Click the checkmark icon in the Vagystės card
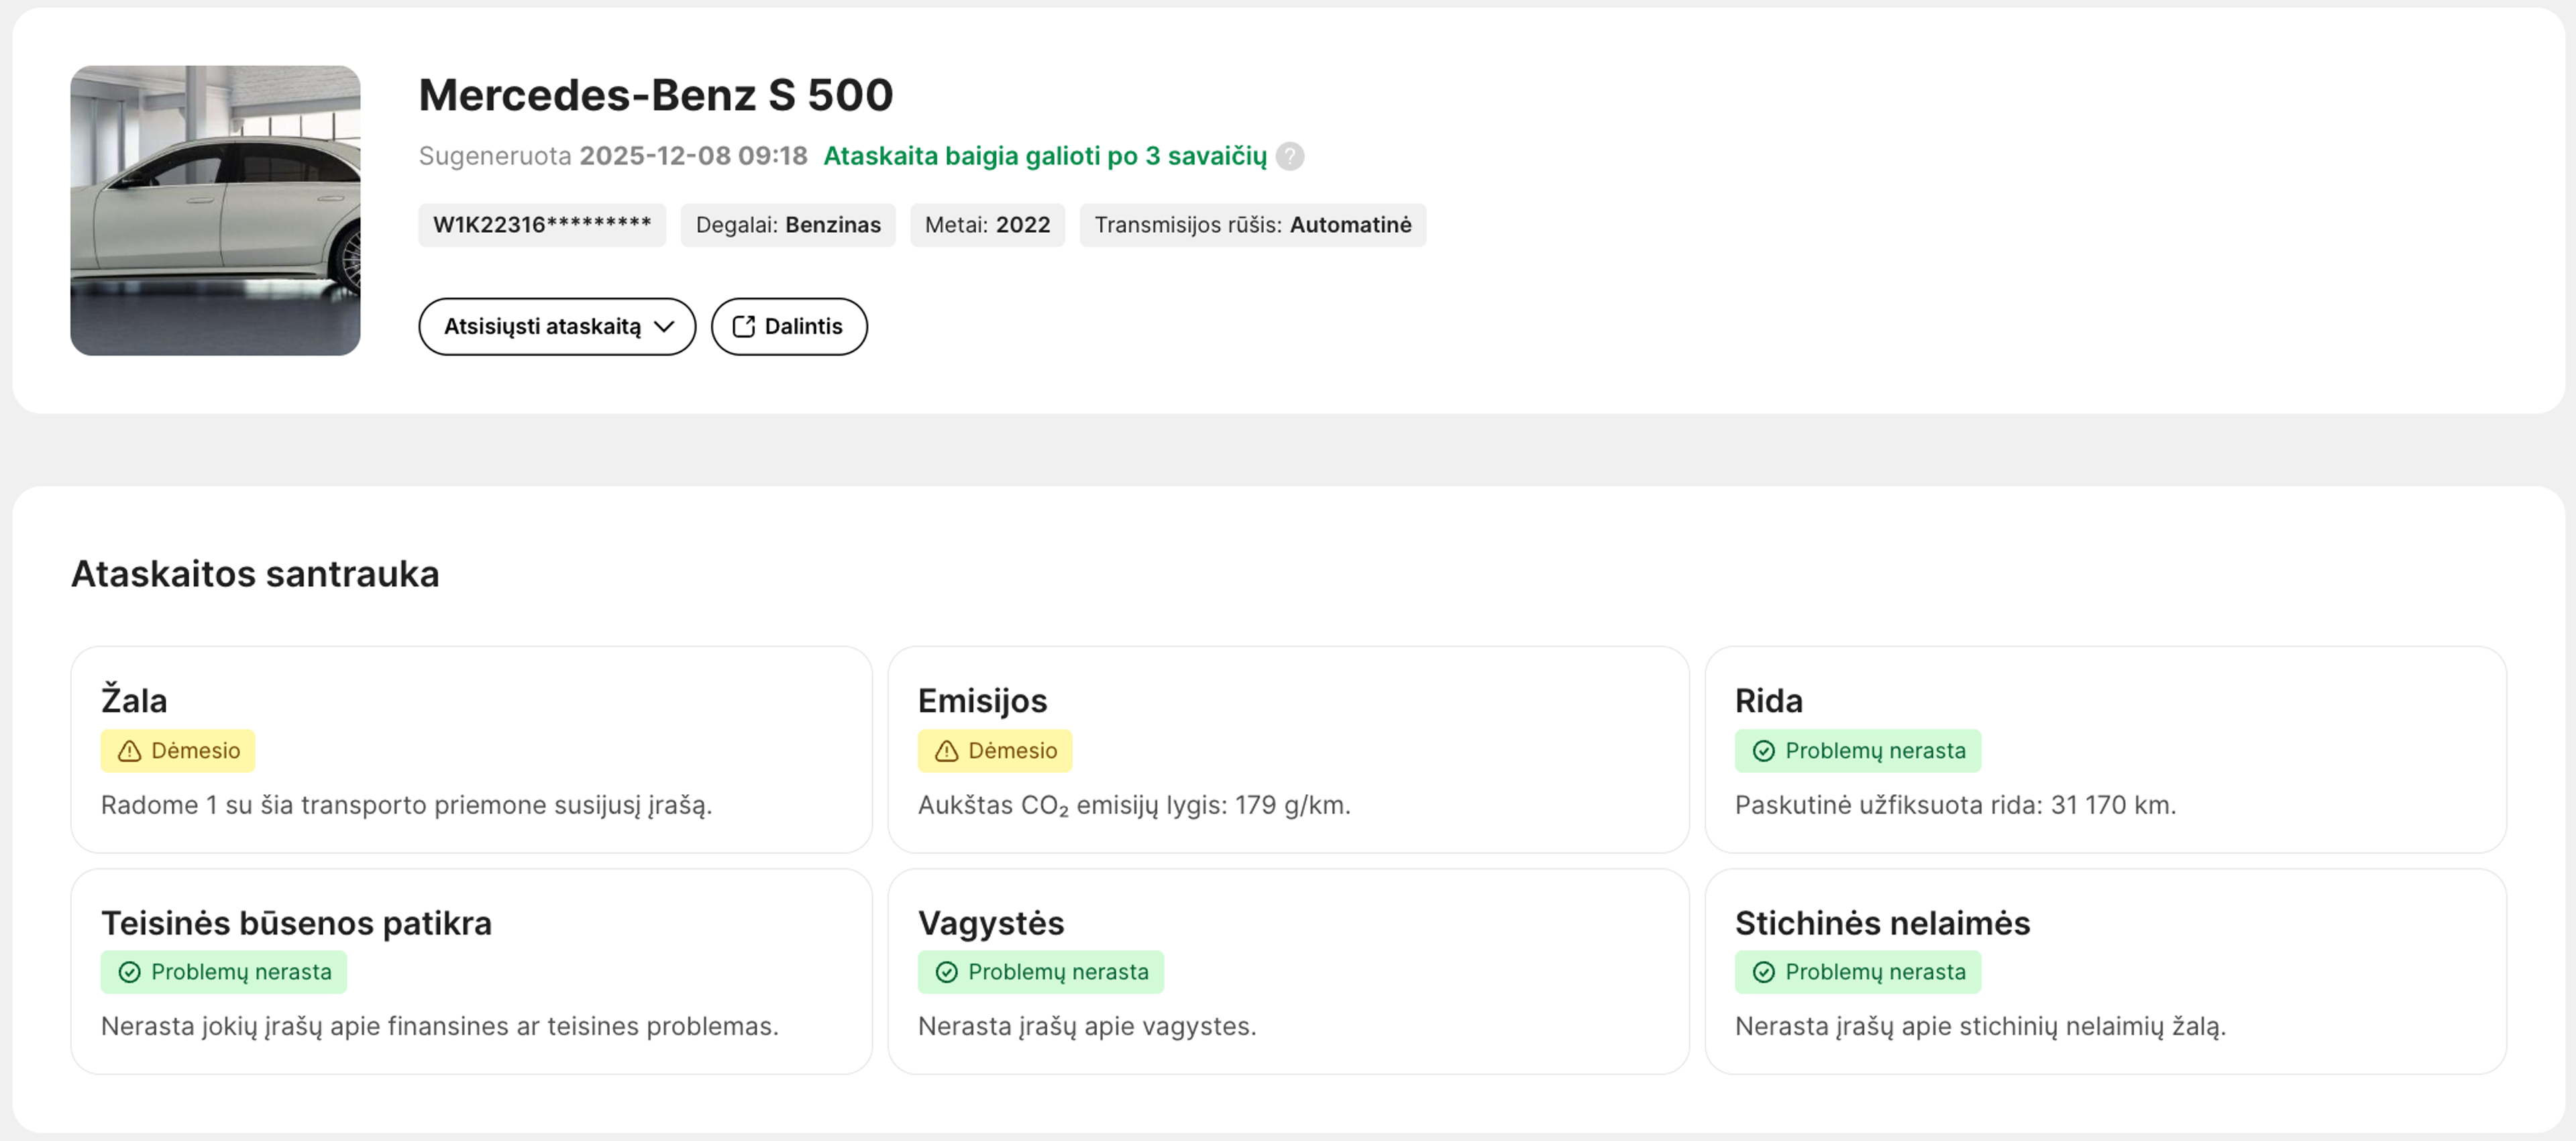The height and width of the screenshot is (1141, 2576). [x=946, y=971]
